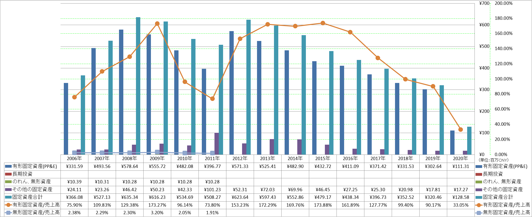Click data table row label のれん、無形資産
532x217 pixels.
32,182
